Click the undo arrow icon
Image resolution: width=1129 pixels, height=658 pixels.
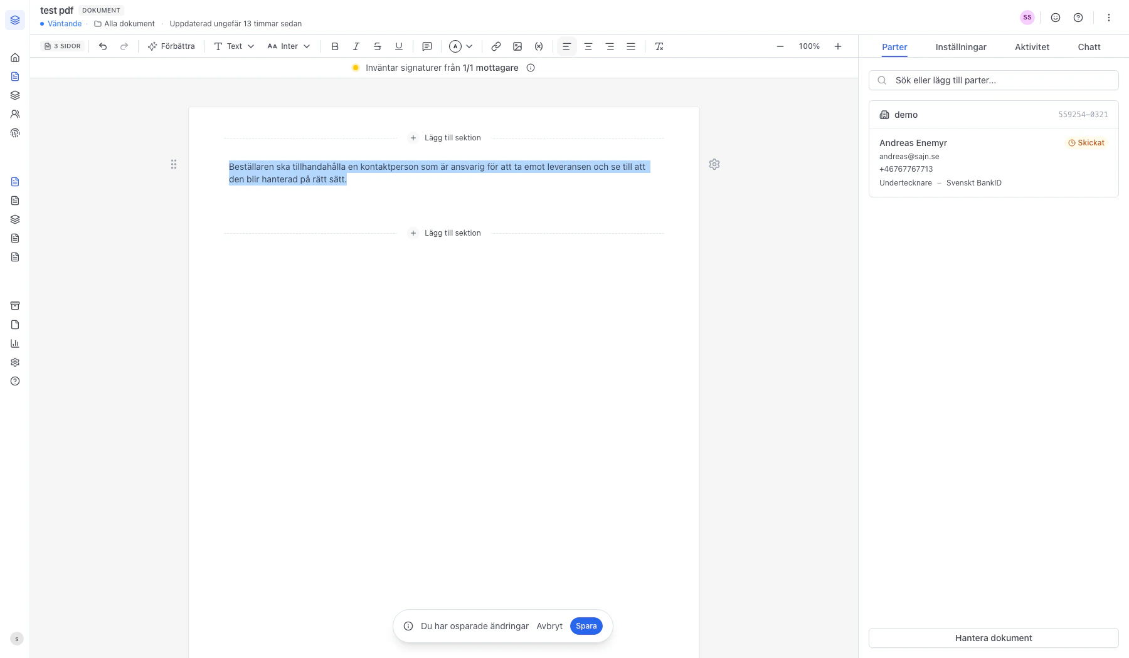coord(103,46)
